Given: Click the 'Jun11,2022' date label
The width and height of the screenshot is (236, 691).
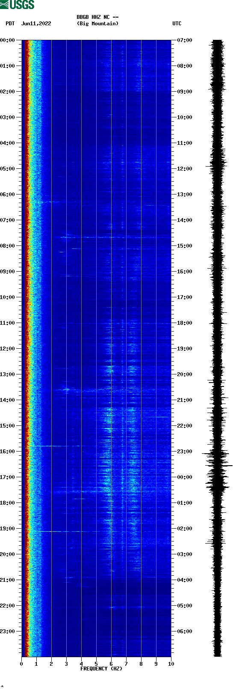Looking at the screenshot, I should point(36,24).
